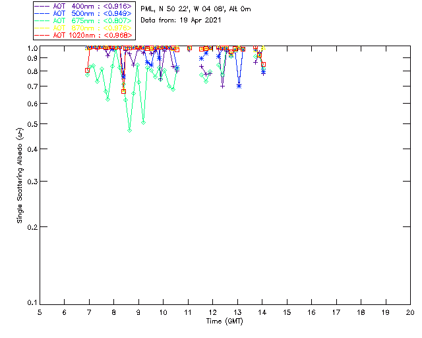Click the y-axis label 0.6
The height and width of the screenshot is (338, 422).
click(x=32, y=104)
